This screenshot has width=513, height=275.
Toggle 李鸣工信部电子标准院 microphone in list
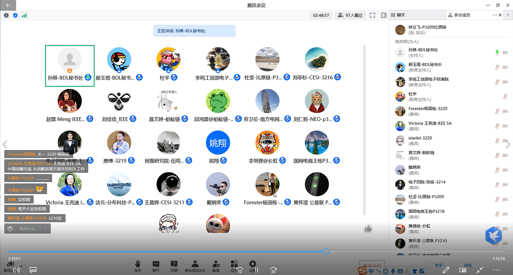tap(497, 82)
